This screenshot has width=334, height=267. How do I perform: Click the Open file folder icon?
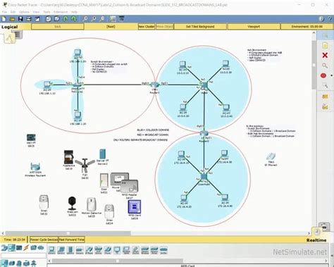[x=12, y=19]
